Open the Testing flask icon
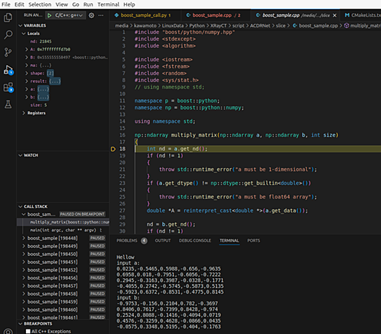The width and height of the screenshot is (381, 334). click(x=8, y=105)
